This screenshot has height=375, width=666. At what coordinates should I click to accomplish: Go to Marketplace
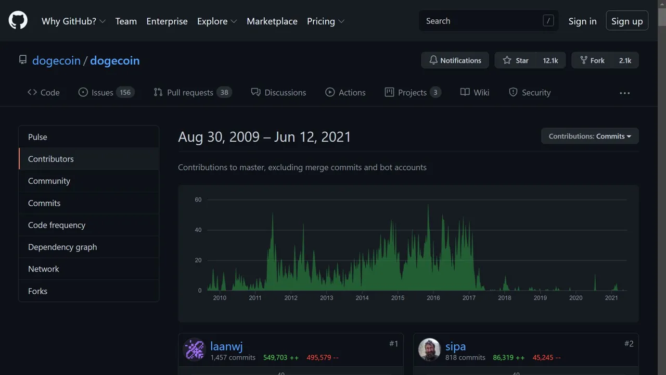[272, 21]
